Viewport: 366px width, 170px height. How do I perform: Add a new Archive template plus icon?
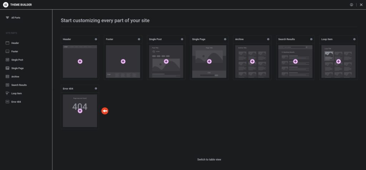click(x=252, y=62)
